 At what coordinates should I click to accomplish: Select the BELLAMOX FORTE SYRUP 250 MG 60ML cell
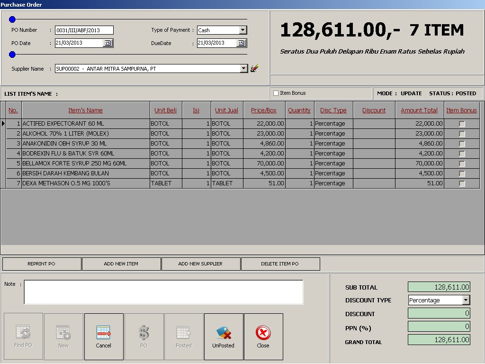pyautogui.click(x=86, y=164)
